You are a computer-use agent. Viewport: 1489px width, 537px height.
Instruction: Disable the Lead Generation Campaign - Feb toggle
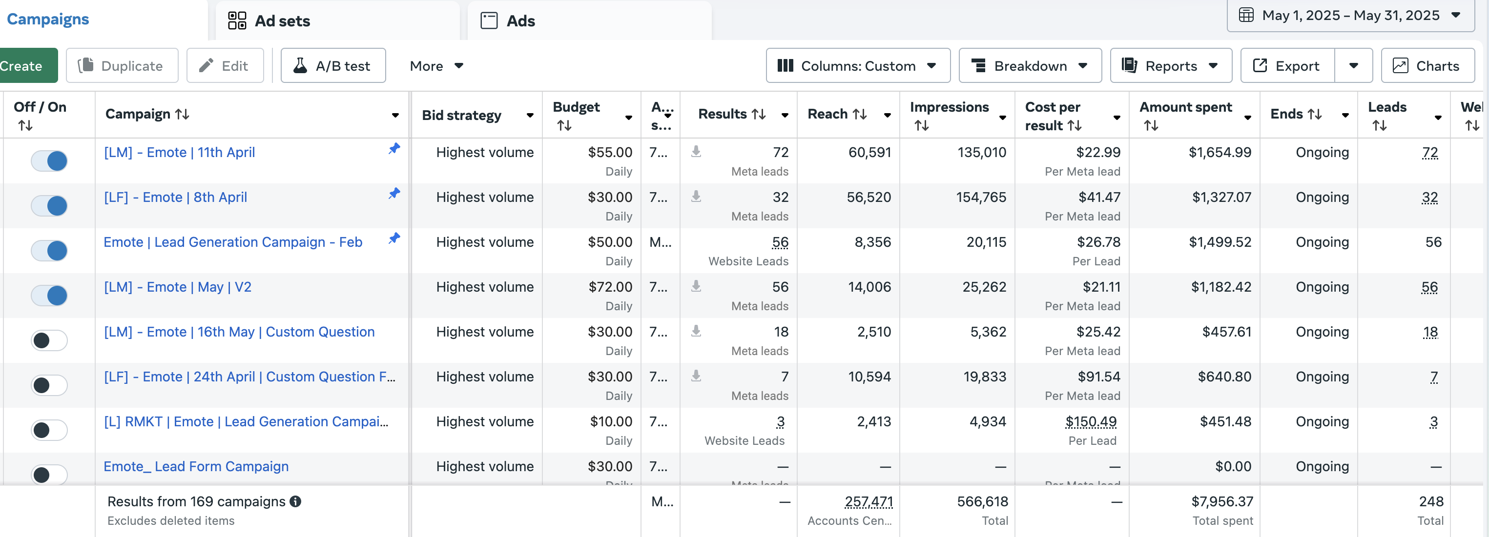click(49, 251)
